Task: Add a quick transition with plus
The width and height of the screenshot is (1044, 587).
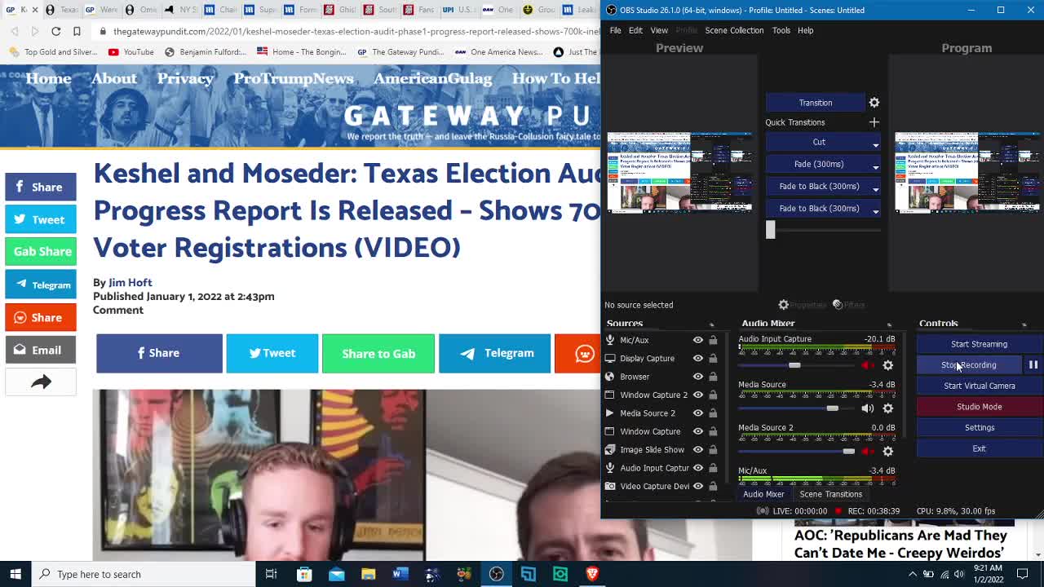Action: point(874,122)
